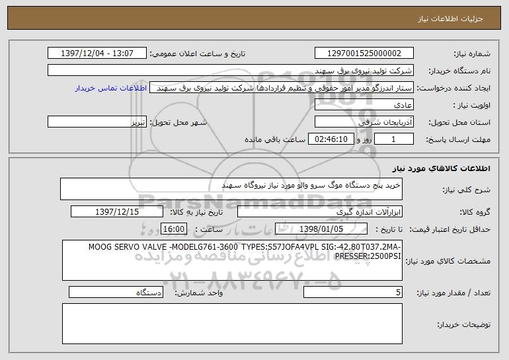The width and height of the screenshot is (509, 360).
Task: Select the label شرح کلی نیاز
Action: [x=467, y=190]
